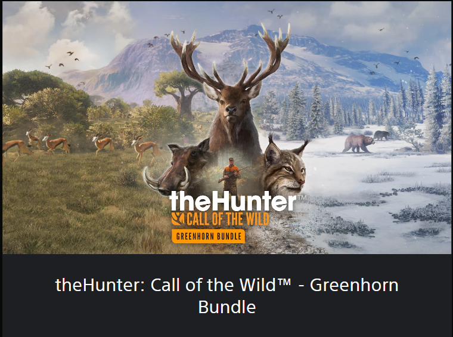This screenshot has height=337, width=453.
Task: Click the hunter holding a rifle
Action: (x=231, y=177)
